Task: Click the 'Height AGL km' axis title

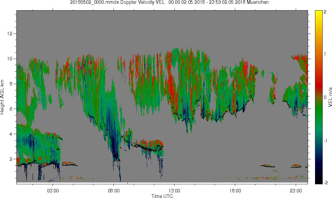Action: 2,97
